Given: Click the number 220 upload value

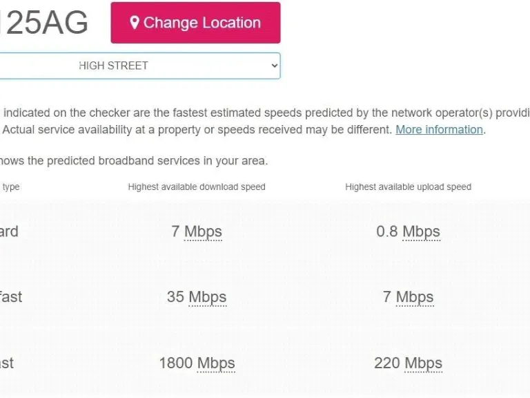Looking at the screenshot, I should point(387,363).
